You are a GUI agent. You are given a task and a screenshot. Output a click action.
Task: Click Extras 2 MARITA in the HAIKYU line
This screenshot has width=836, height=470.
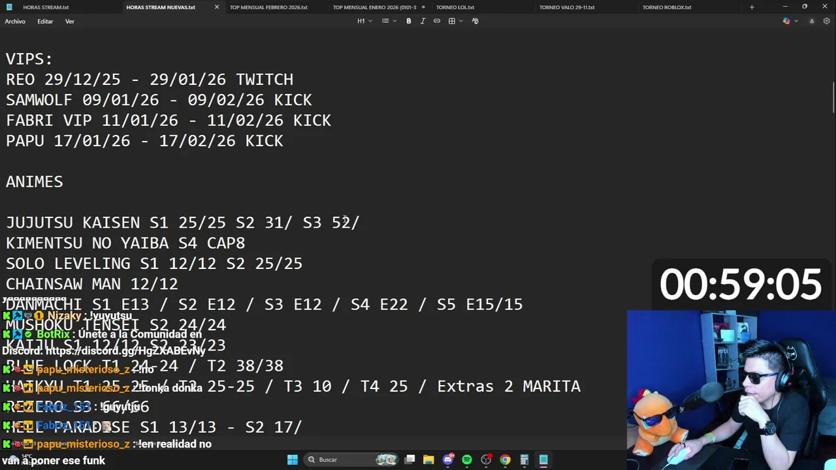[x=509, y=386]
